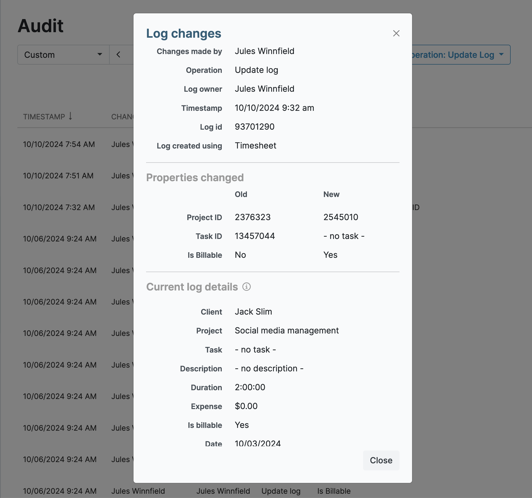The image size is (532, 498).
Task: Open the Custom date range dropdown
Action: pyautogui.click(x=63, y=55)
